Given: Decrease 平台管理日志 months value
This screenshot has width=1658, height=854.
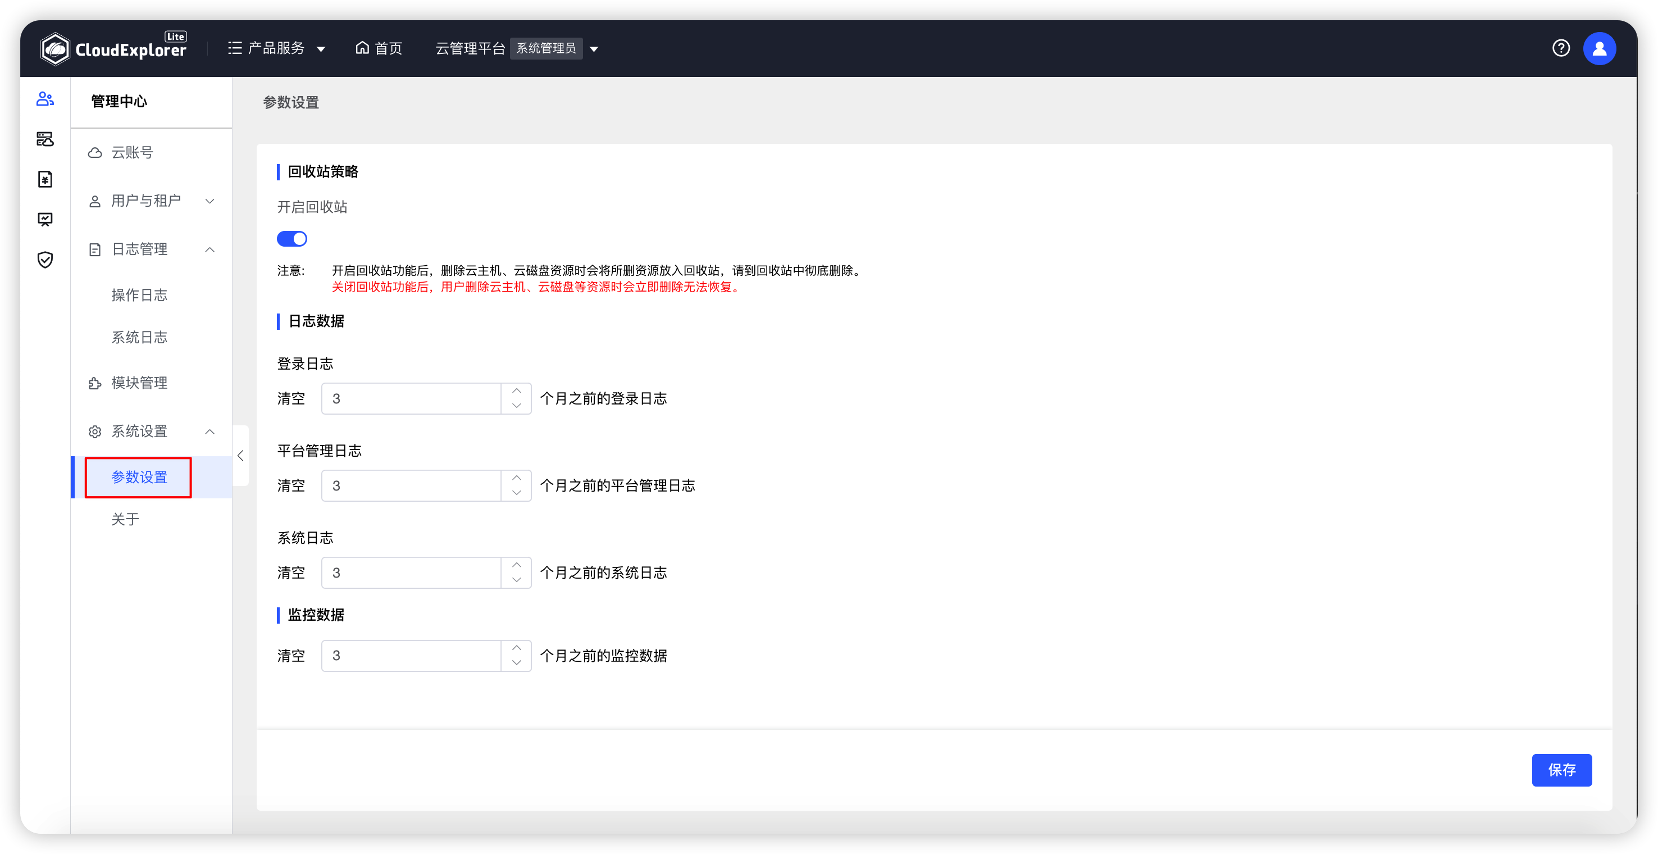Looking at the screenshot, I should (516, 493).
